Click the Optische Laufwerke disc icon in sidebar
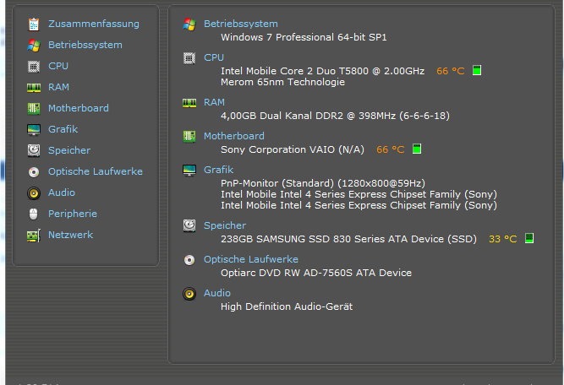 click(34, 172)
